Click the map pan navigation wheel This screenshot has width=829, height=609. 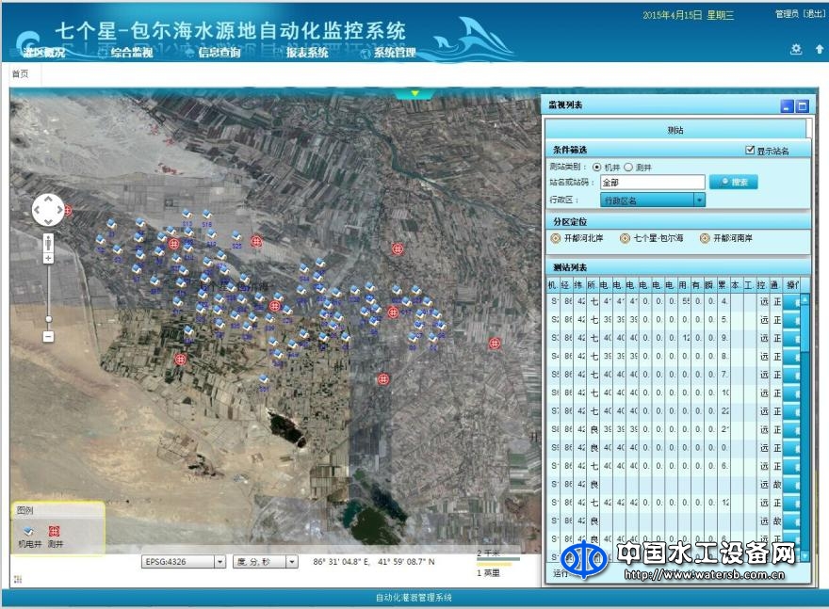click(x=48, y=210)
